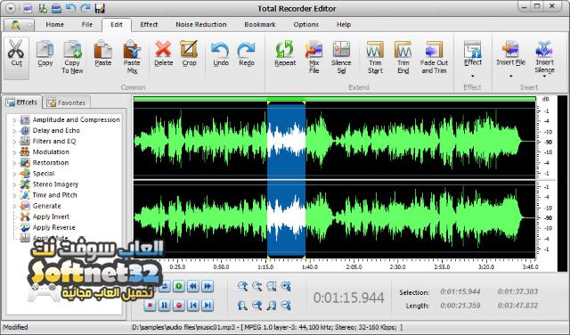This screenshot has width=570, height=335.
Task: Expand the Amplitude and Compression node
Action: tap(14, 120)
